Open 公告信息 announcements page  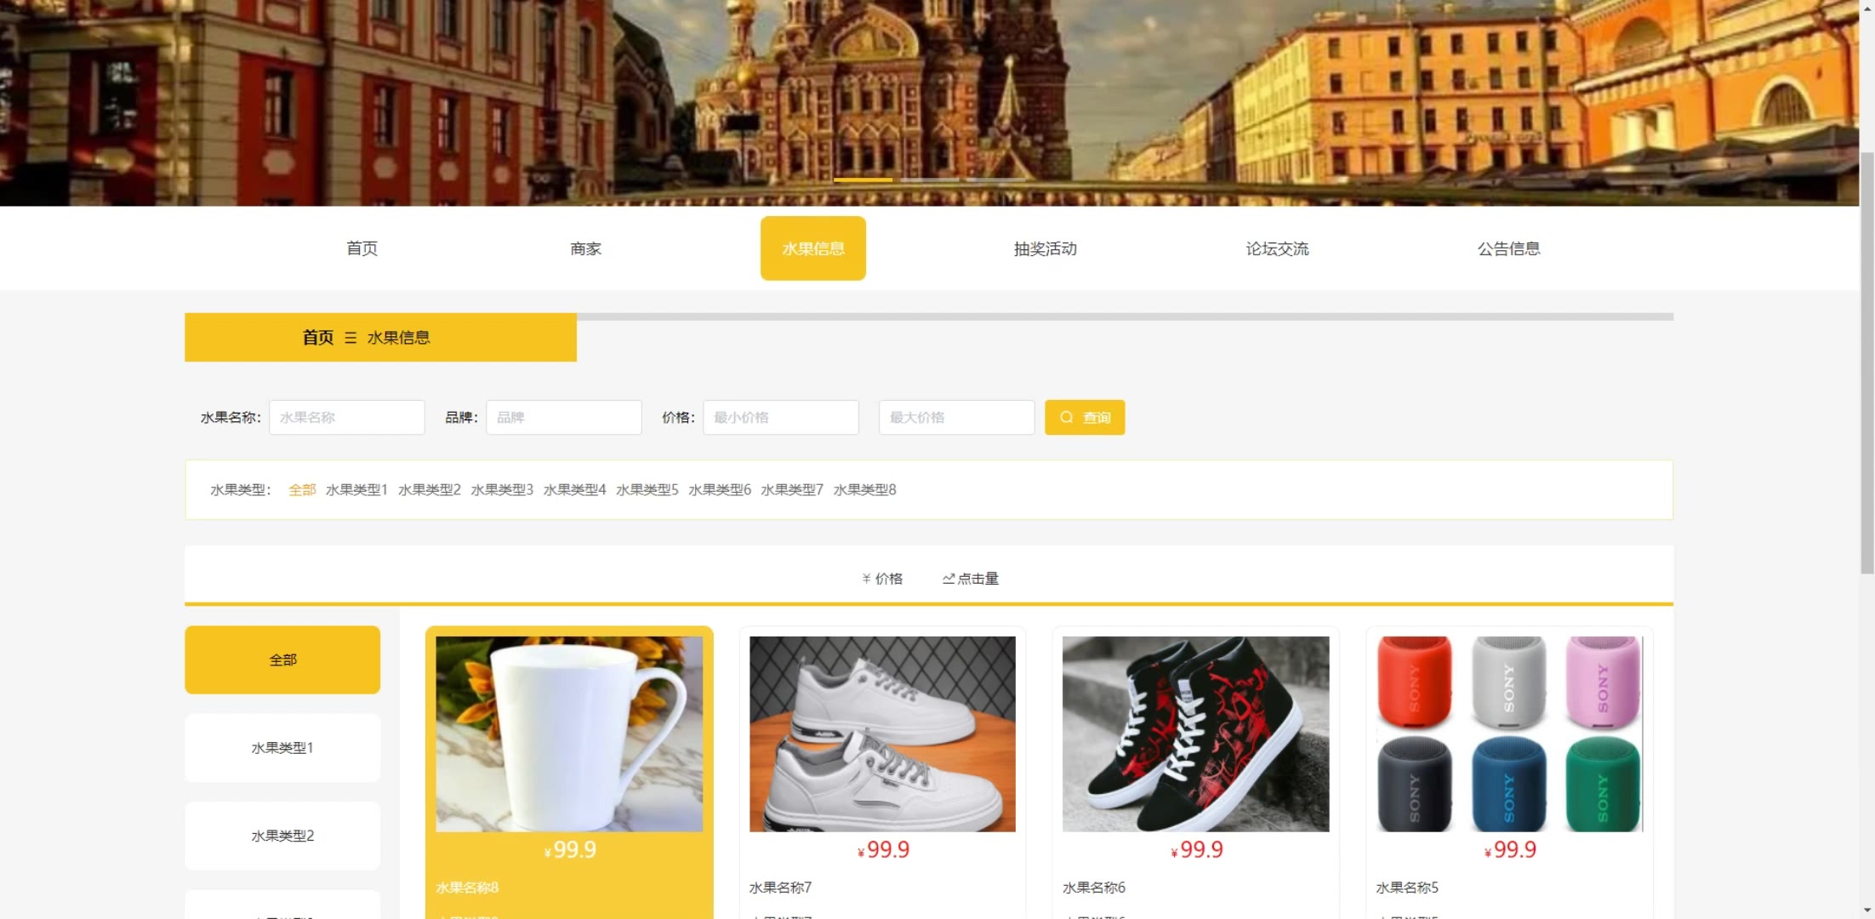pos(1508,248)
